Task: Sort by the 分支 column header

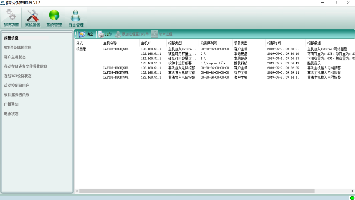Action: coord(88,43)
